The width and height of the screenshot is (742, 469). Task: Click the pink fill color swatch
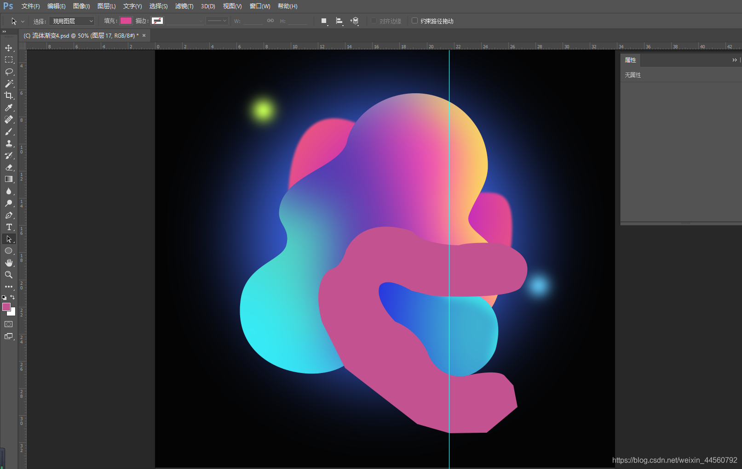coord(126,21)
